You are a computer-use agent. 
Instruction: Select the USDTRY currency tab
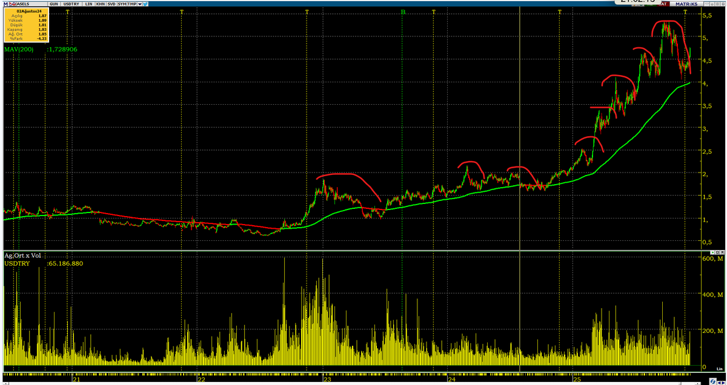click(x=71, y=4)
